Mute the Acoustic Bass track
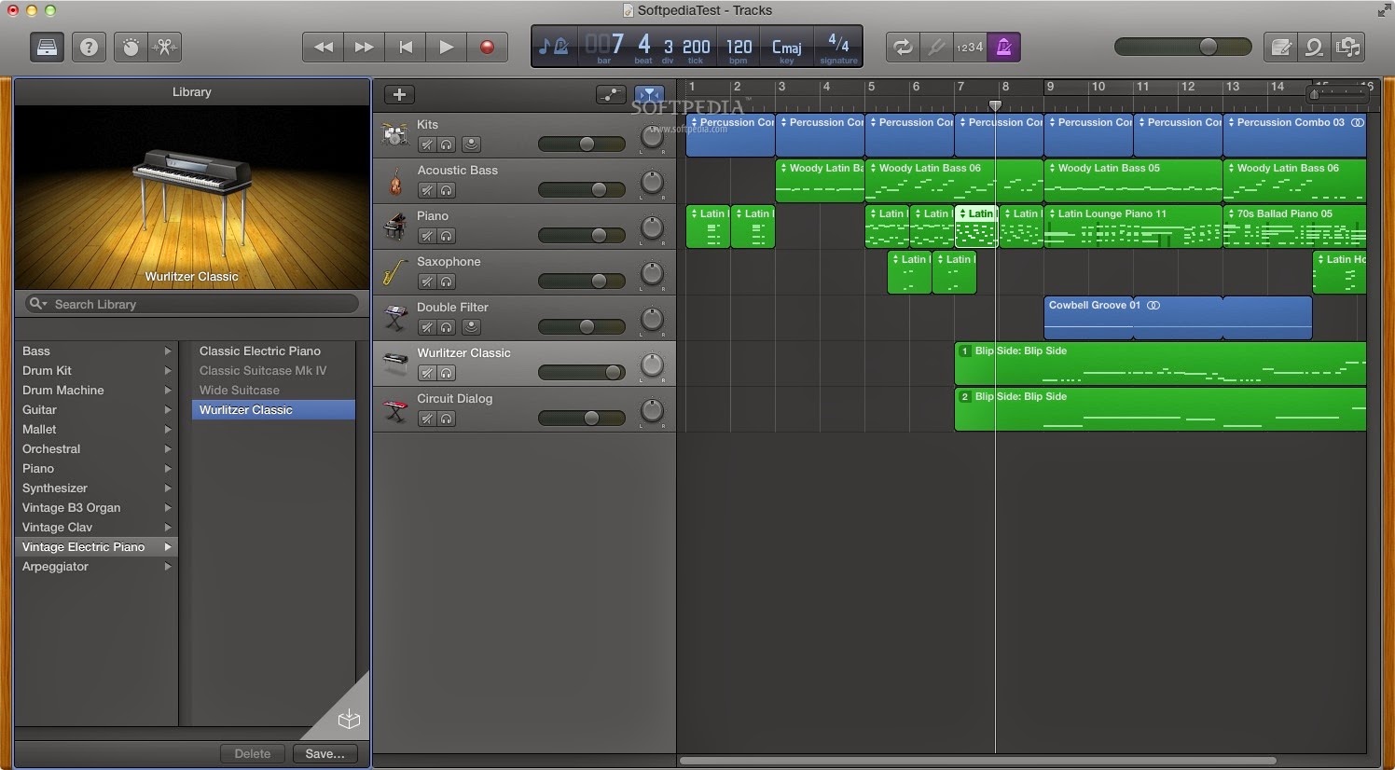Image resolution: width=1395 pixels, height=770 pixels. tap(427, 190)
